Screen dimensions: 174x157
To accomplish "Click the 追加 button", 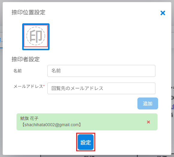I will tap(148, 103).
